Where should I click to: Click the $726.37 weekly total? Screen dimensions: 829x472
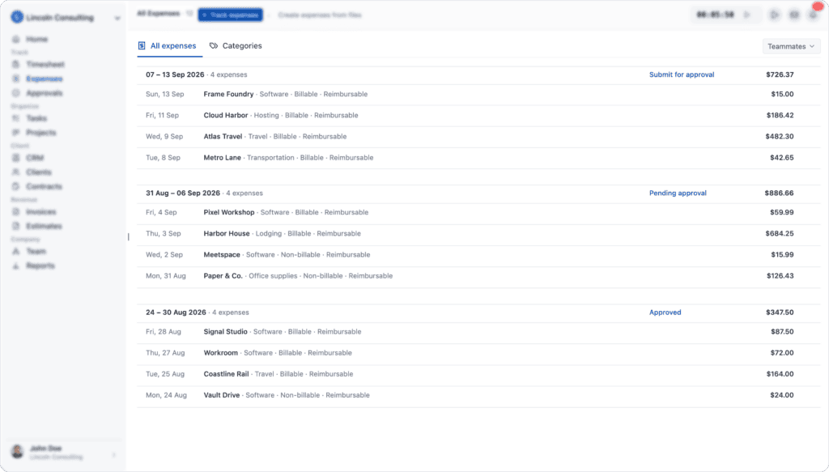click(780, 74)
